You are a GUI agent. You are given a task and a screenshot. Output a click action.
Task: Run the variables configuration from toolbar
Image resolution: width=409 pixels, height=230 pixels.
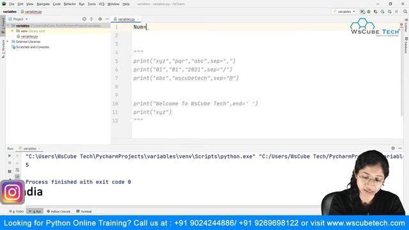point(362,11)
